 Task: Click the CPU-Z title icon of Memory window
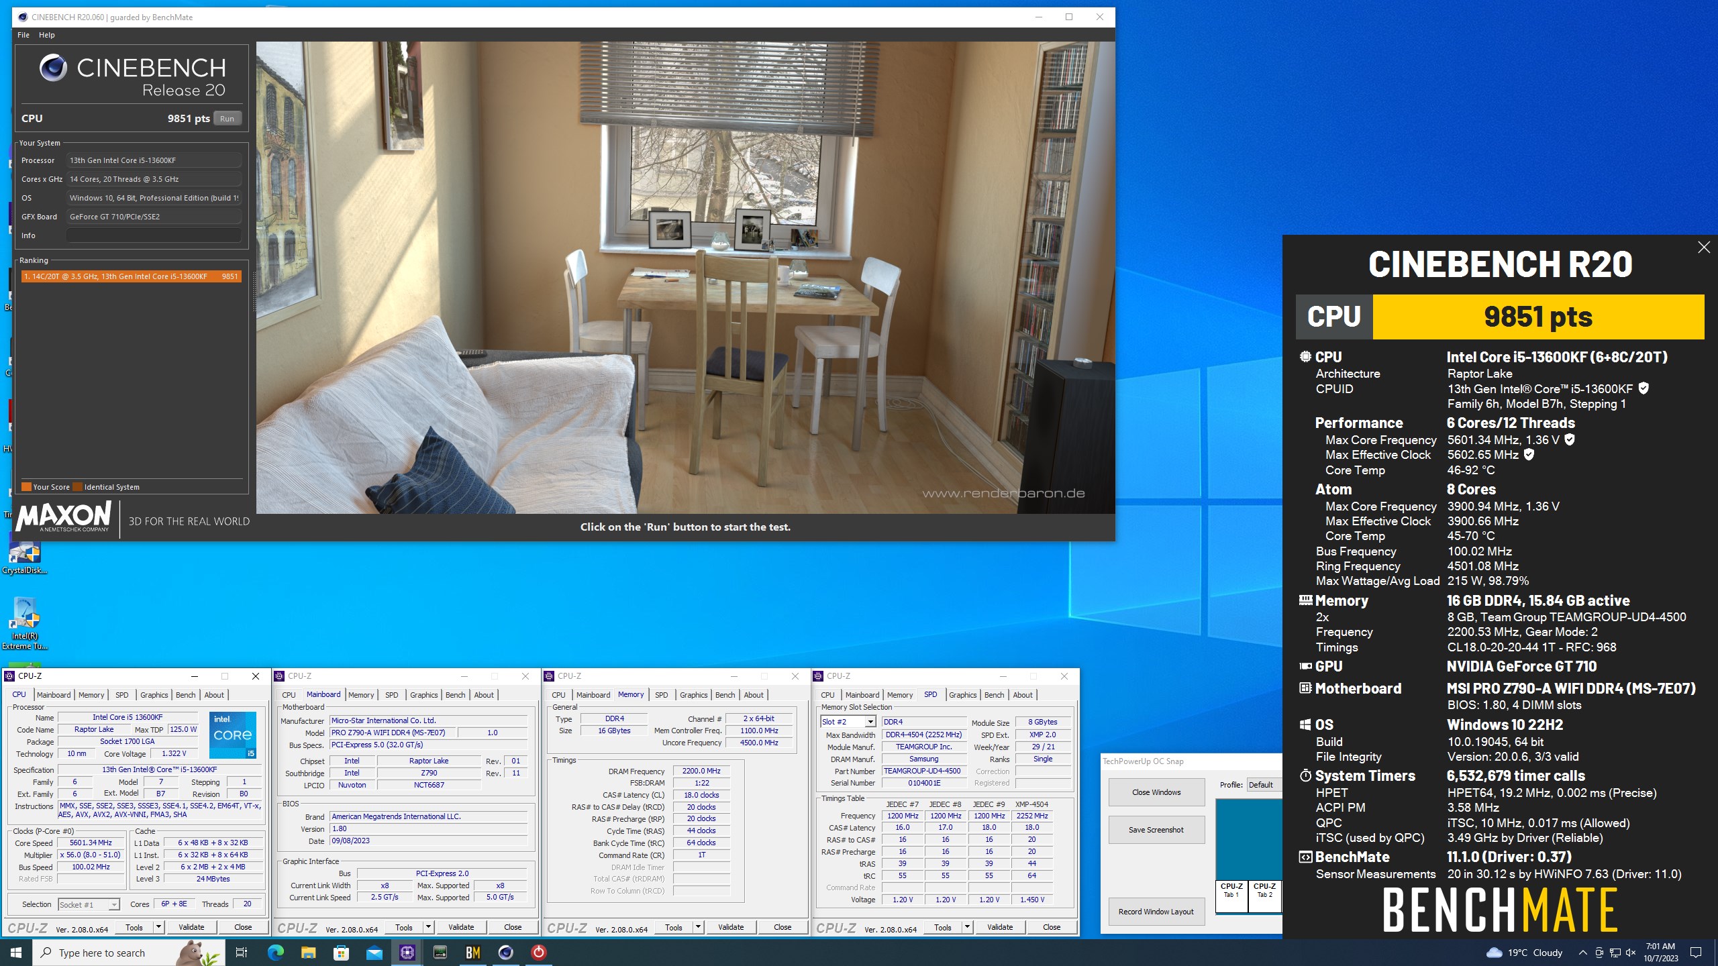549,676
